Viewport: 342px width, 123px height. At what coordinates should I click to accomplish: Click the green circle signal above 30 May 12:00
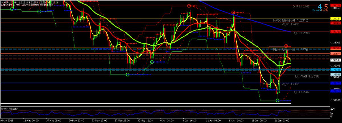coord(152,62)
